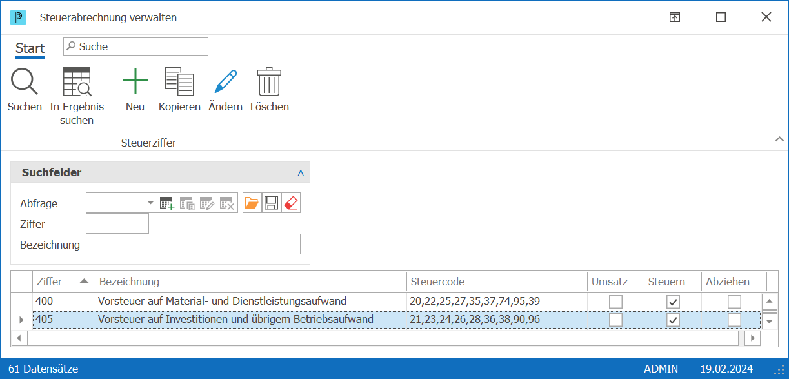789x379 pixels.
Task: Click cell with Ziffer 405
Action: pos(64,319)
